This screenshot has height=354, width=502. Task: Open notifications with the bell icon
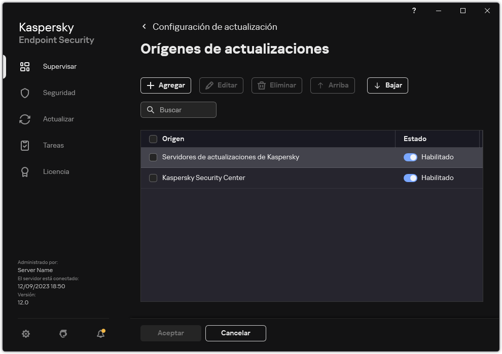(x=100, y=334)
